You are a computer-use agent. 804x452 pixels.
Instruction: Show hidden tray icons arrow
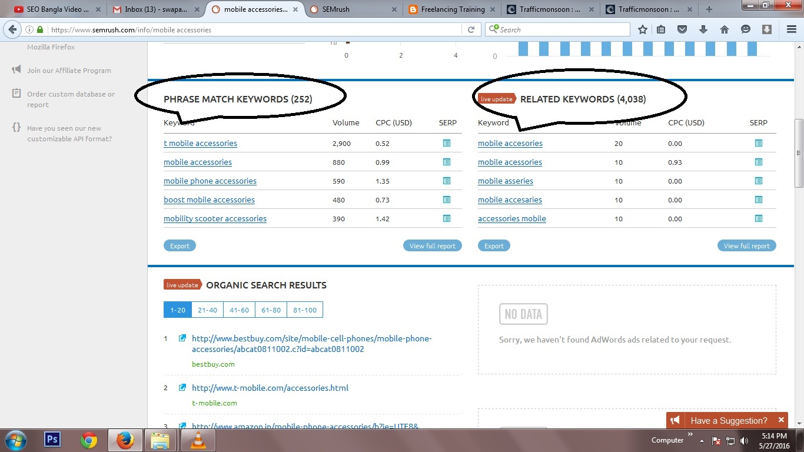coord(702,440)
